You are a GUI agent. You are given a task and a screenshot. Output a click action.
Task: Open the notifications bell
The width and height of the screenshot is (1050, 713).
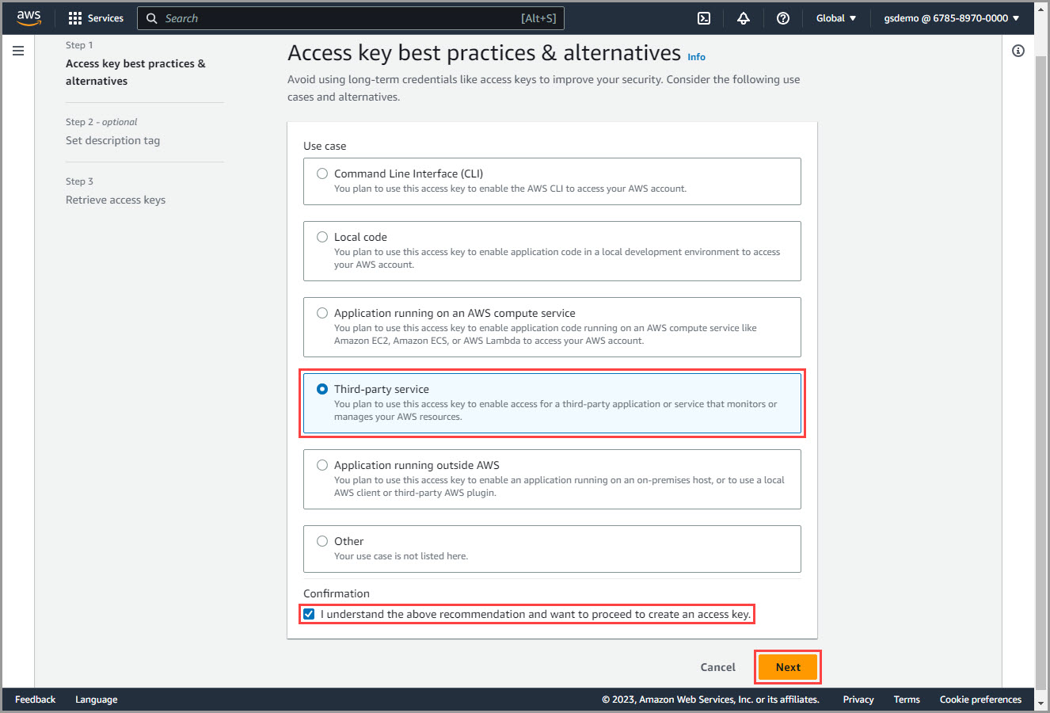[744, 18]
